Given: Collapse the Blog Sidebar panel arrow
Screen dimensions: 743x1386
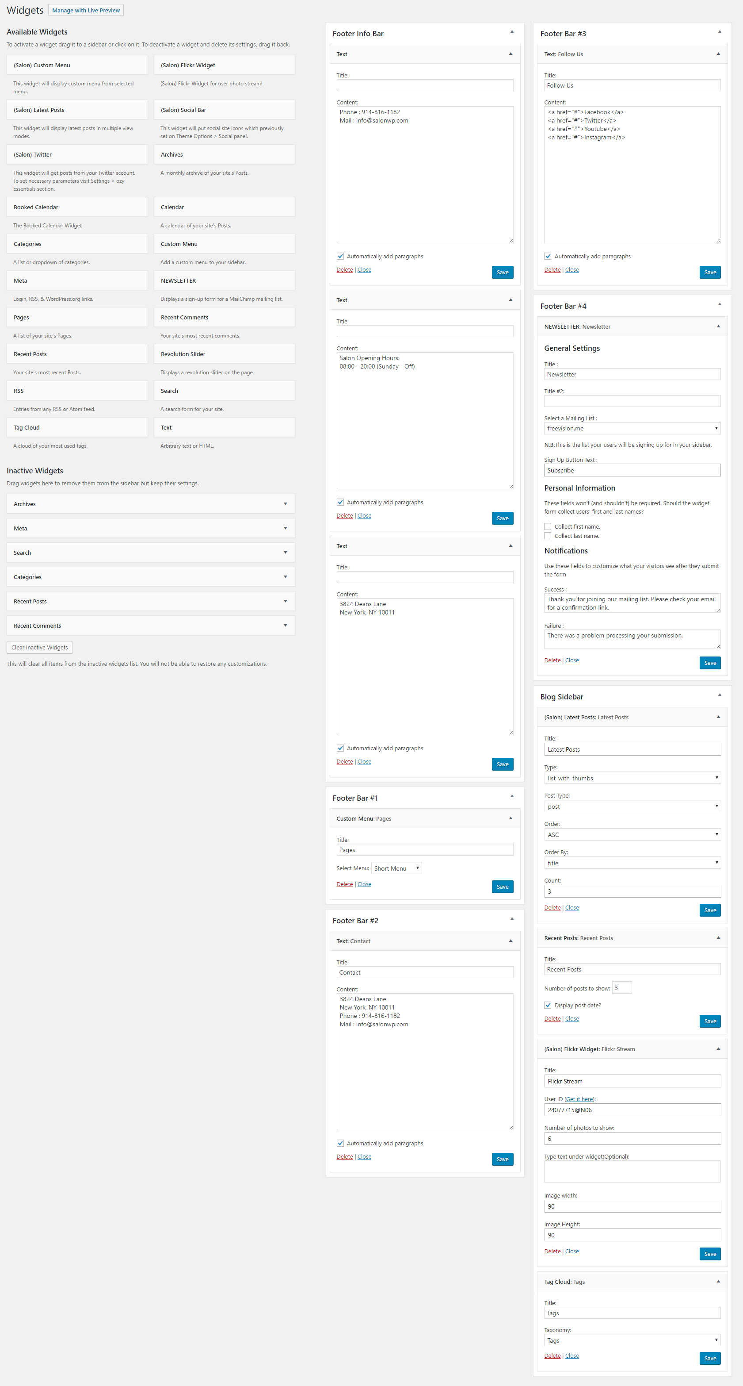Looking at the screenshot, I should [x=719, y=695].
